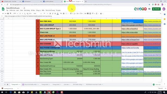Open youtube link in MAX REG MAIL row
Viewport: 167px width, 94px height.
coord(152,21)
